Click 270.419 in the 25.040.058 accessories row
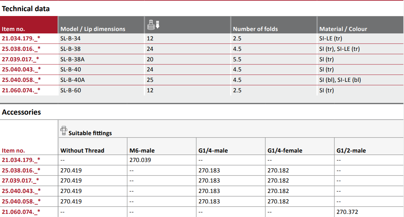This screenshot has width=404, height=217. pos(71,202)
